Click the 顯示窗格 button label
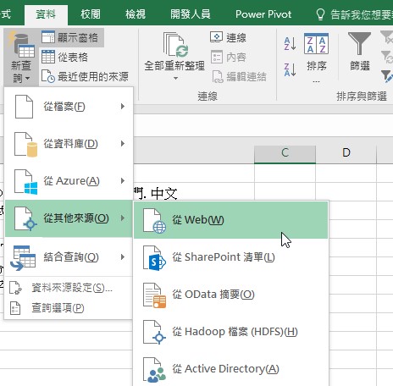393x386 pixels. coord(78,37)
